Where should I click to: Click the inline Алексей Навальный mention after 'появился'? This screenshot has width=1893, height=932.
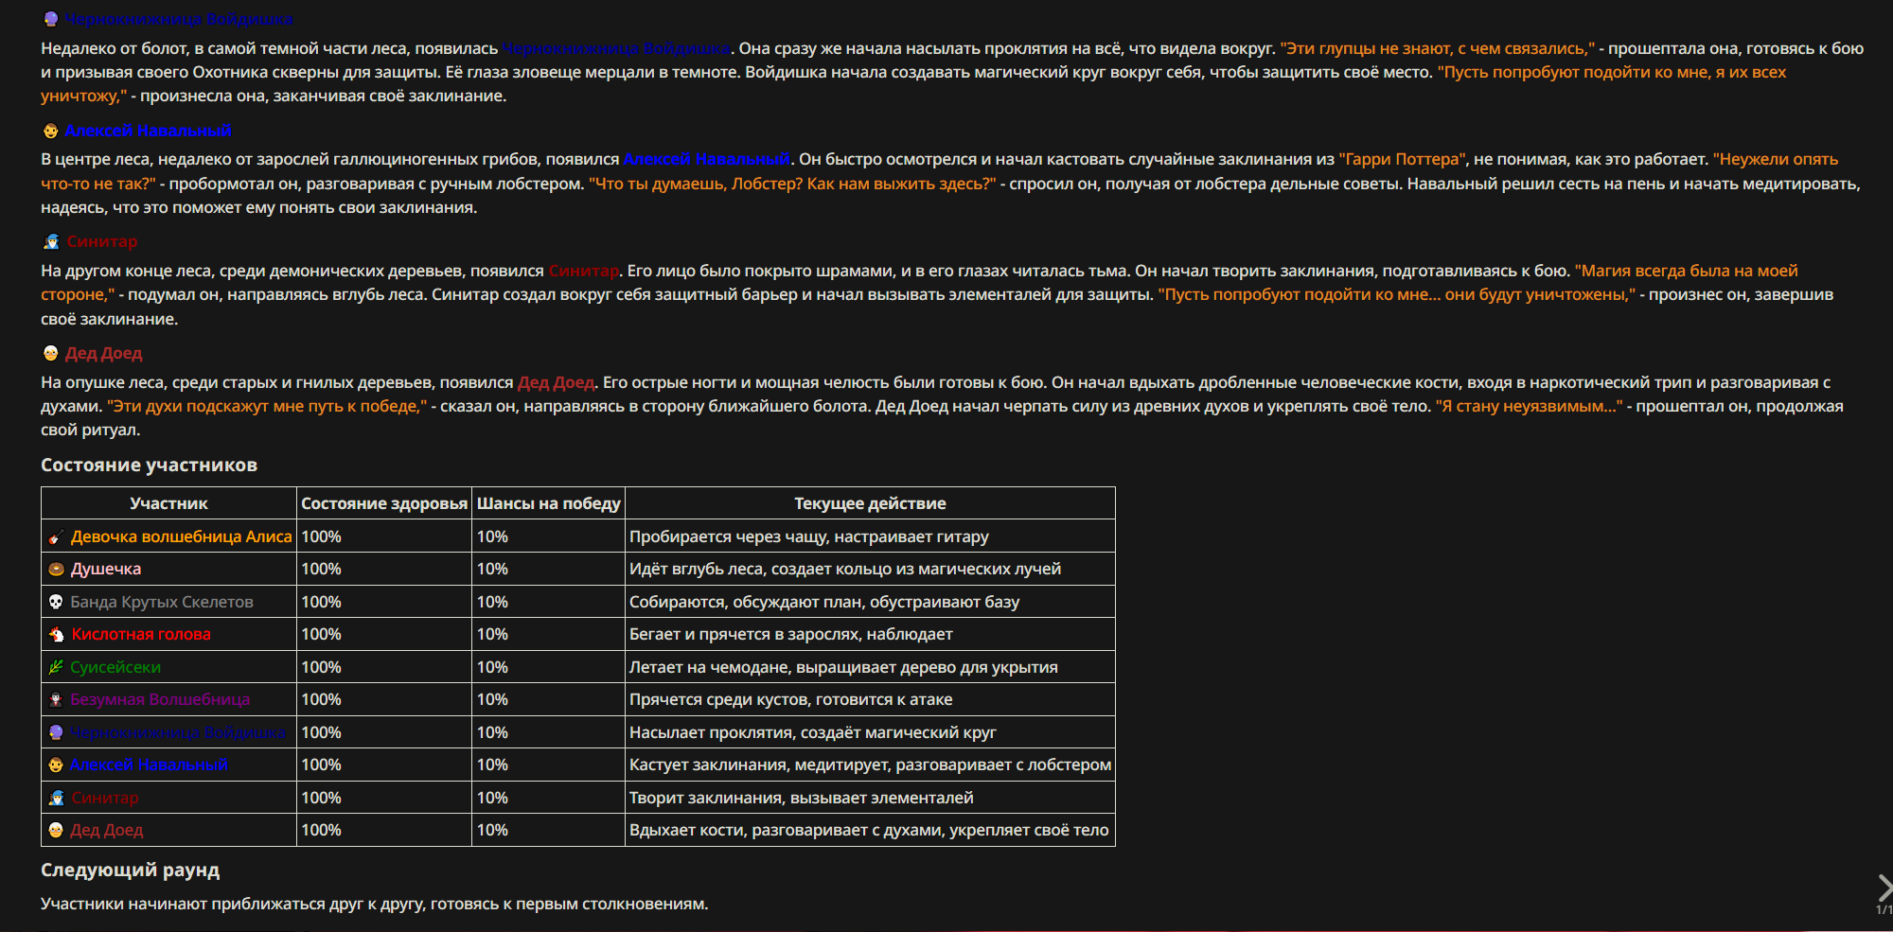tap(706, 159)
